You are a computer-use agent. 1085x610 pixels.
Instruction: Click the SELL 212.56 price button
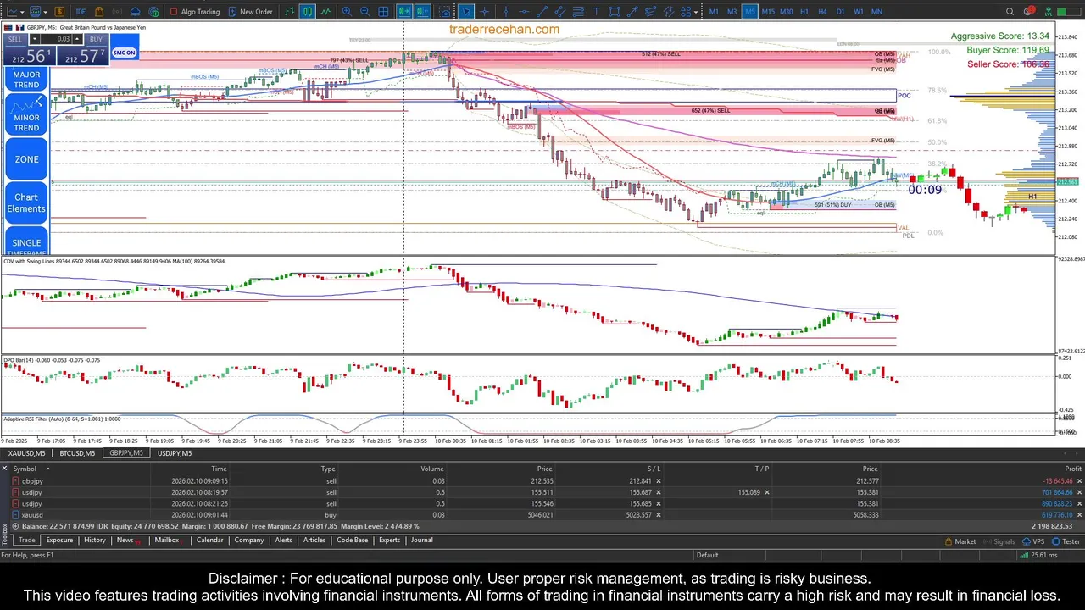28,56
